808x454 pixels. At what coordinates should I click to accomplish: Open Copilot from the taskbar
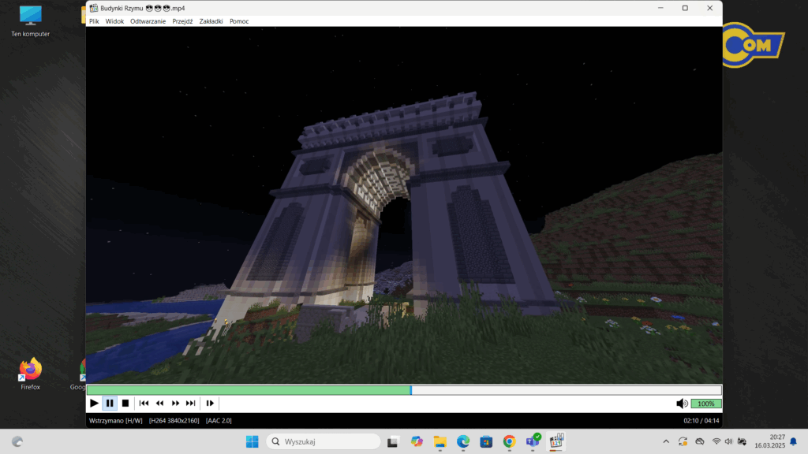pos(417,441)
